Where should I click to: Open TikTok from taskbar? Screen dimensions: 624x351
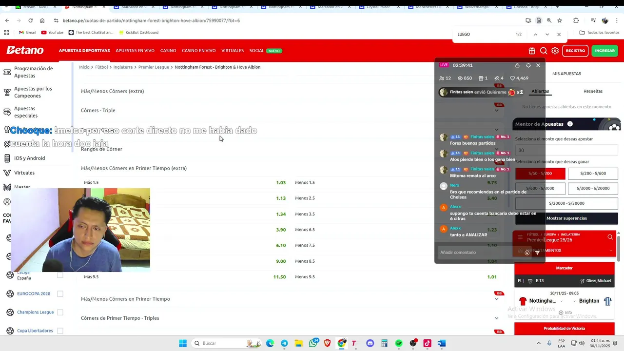pos(428,343)
